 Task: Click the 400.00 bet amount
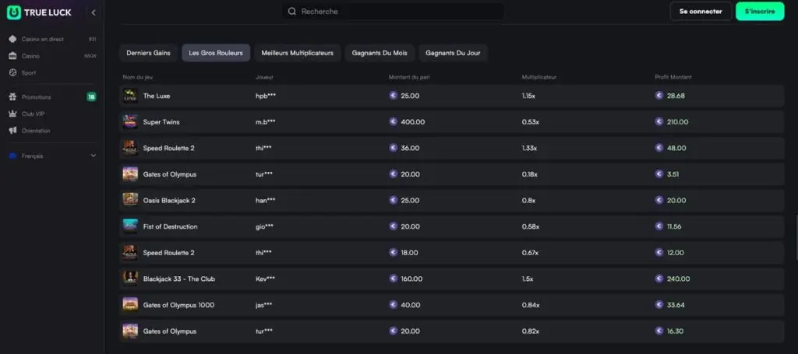coord(413,122)
